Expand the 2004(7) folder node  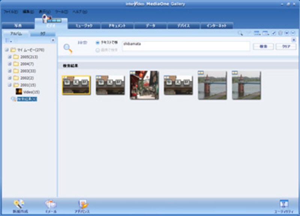click(x=10, y=64)
